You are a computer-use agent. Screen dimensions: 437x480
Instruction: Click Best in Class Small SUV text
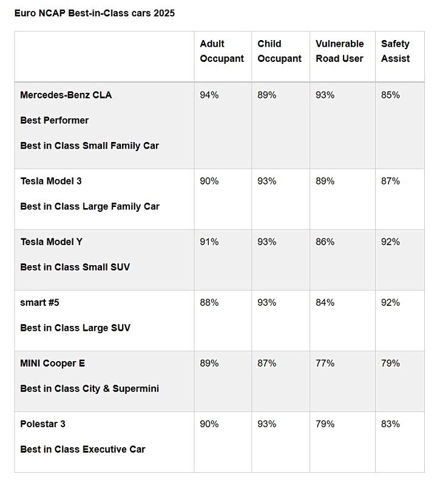75,267
